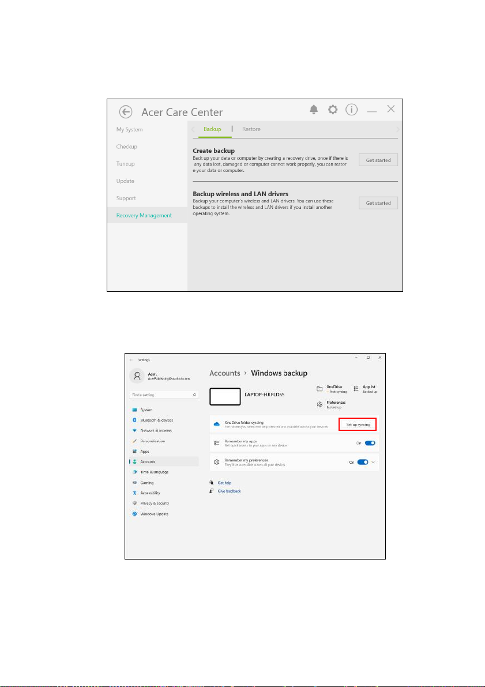The width and height of the screenshot is (485, 687).
Task: Open notifications bell in Acer Care Center
Action: coord(314,110)
